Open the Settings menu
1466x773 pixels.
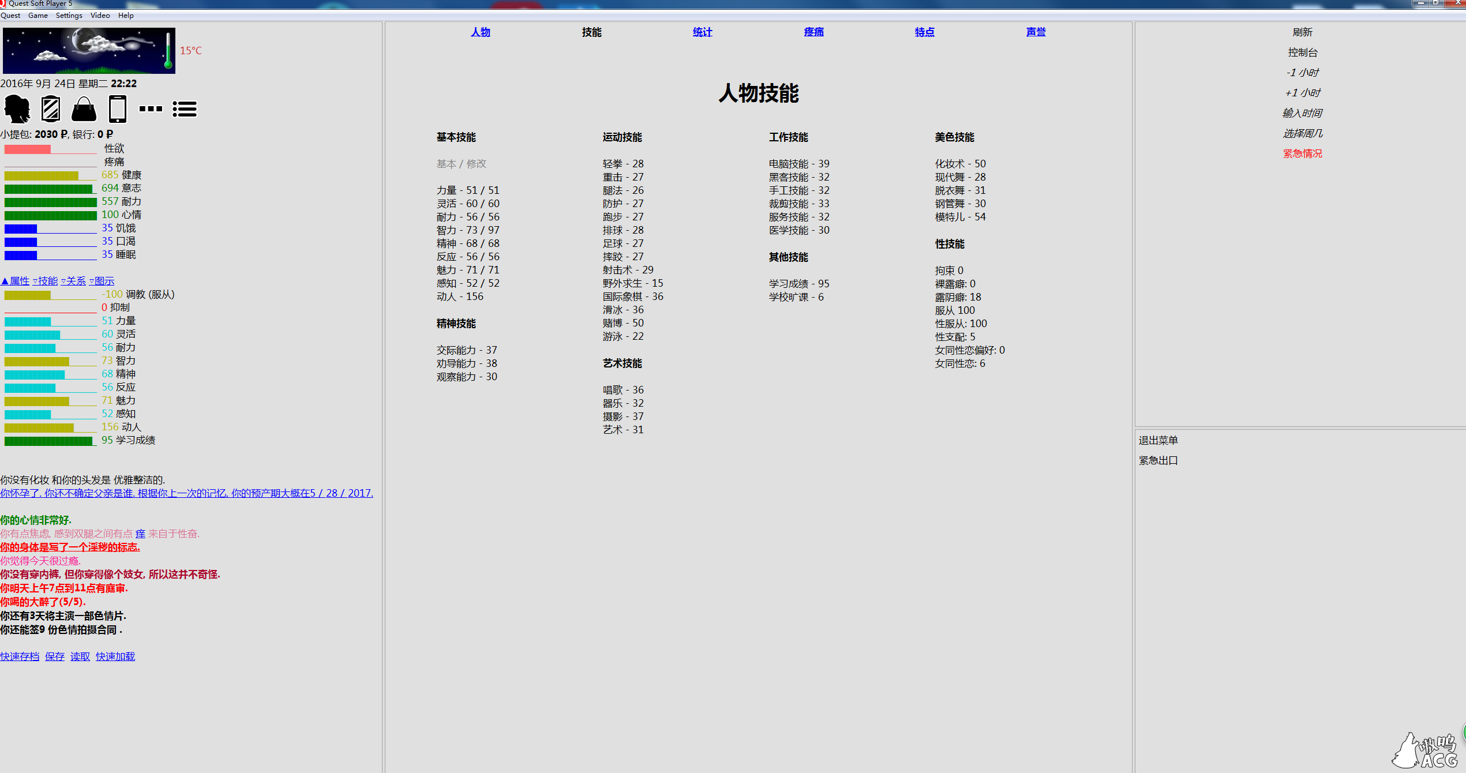coord(69,16)
